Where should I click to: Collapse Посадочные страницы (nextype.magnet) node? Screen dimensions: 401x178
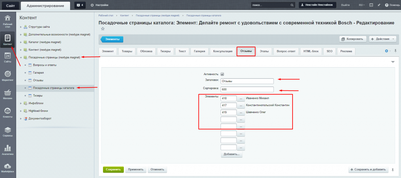[x=21, y=58]
